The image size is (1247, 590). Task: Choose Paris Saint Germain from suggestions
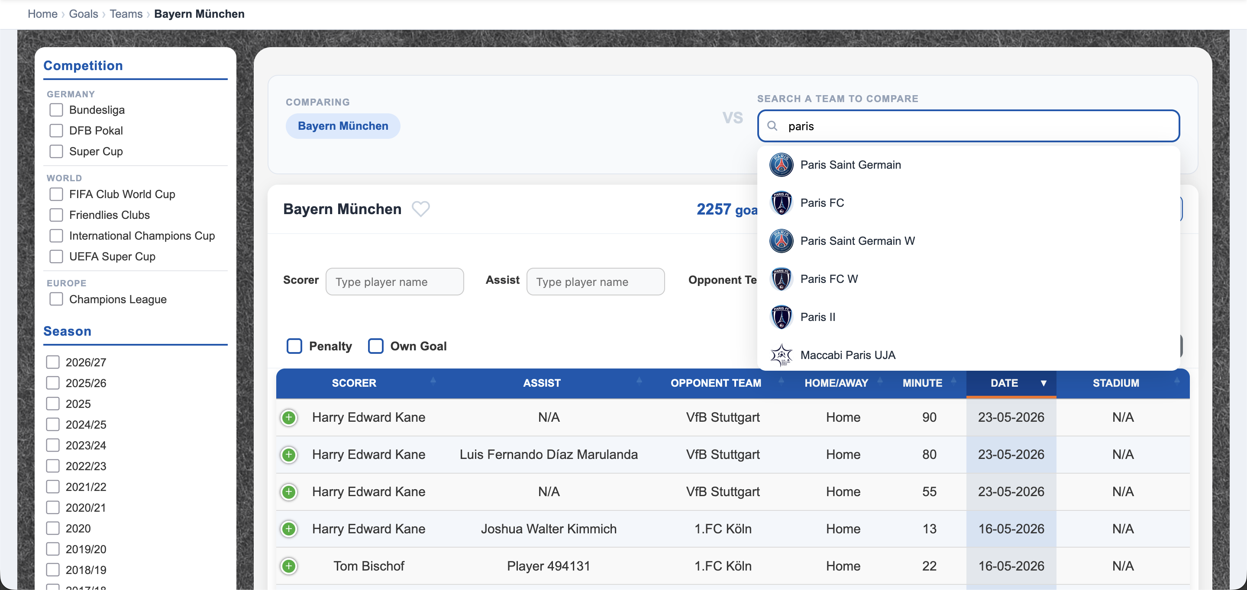pos(969,165)
